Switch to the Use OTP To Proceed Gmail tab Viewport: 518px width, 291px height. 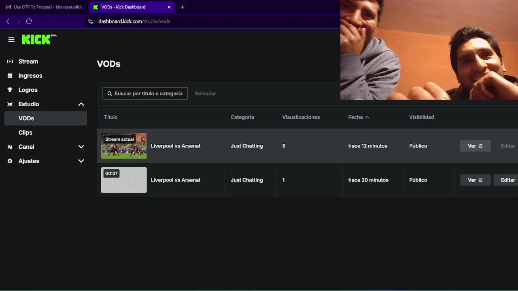tap(44, 7)
